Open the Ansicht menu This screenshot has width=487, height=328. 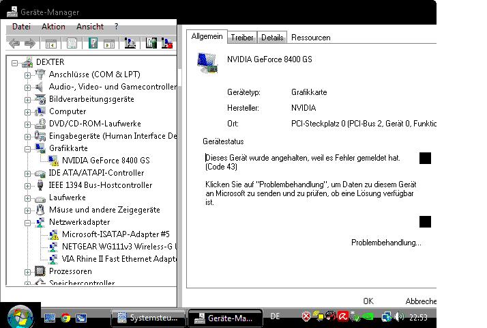pos(90,27)
